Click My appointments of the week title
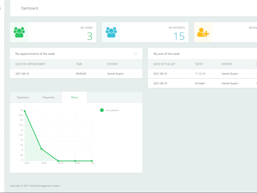The image size is (257, 193). [x=35, y=54]
